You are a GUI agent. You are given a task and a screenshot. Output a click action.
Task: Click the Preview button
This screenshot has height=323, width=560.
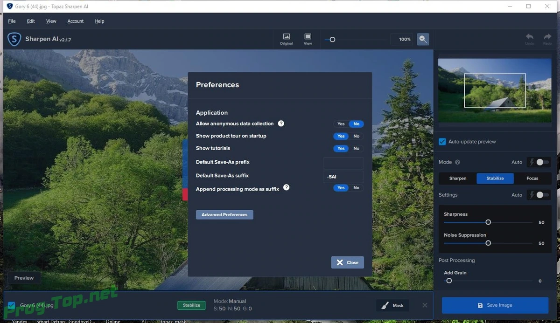pyautogui.click(x=24, y=278)
